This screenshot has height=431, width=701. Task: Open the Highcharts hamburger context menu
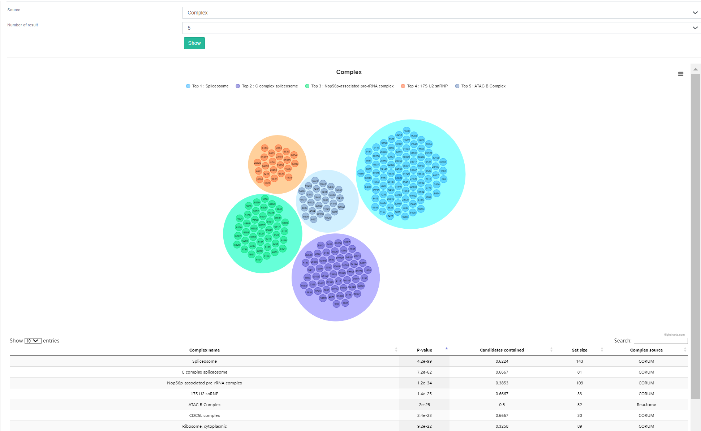pyautogui.click(x=680, y=74)
